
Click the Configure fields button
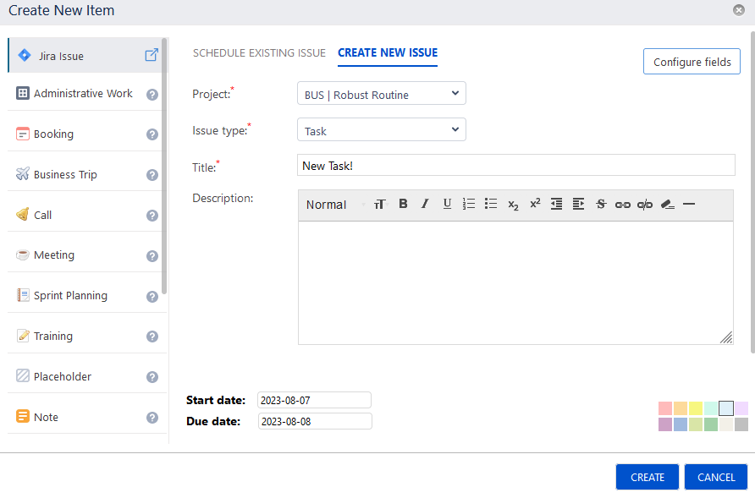pos(692,61)
